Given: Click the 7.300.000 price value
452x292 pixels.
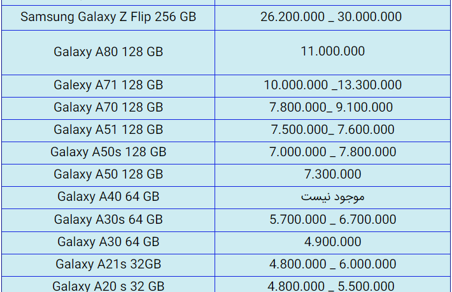Looking at the screenshot, I should click(x=333, y=175).
